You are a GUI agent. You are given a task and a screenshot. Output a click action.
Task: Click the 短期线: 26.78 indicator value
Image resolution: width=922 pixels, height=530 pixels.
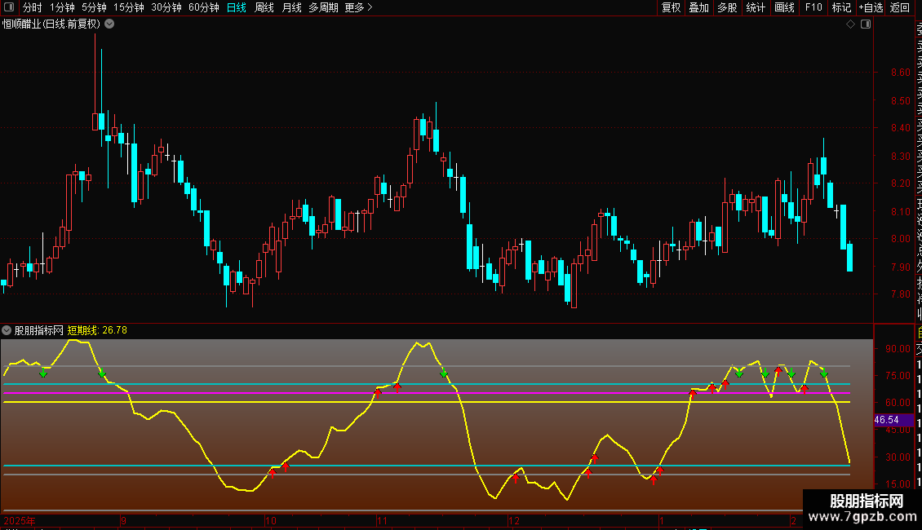97,330
